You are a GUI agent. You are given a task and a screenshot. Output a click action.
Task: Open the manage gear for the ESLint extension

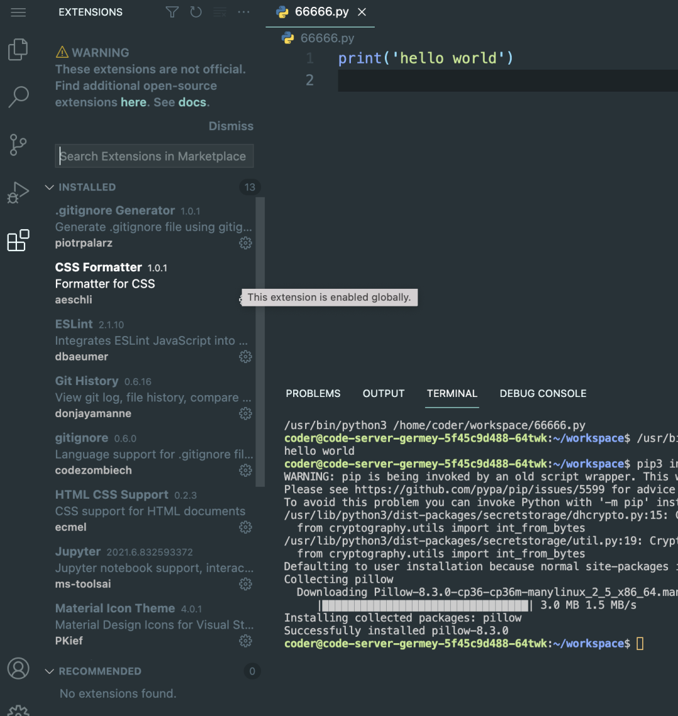(245, 357)
